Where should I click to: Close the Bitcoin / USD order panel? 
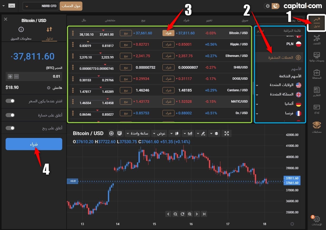[6, 19]
